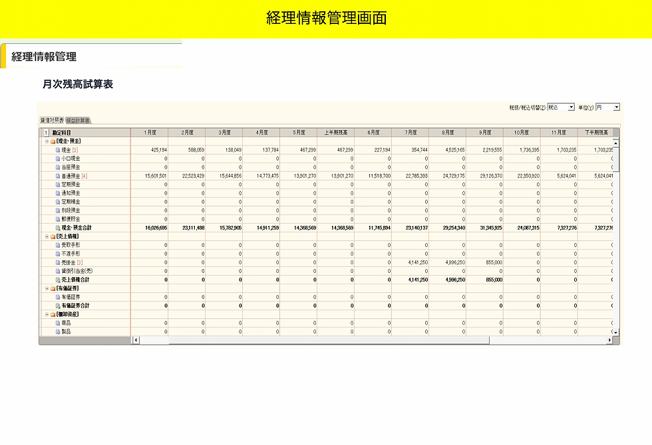Click the 1月度 column header
Viewport: 652px width, 445px height.
[x=149, y=133]
